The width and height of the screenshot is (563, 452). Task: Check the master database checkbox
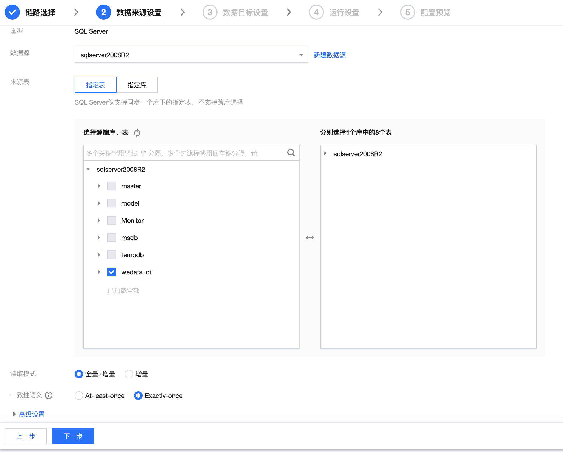tap(112, 186)
